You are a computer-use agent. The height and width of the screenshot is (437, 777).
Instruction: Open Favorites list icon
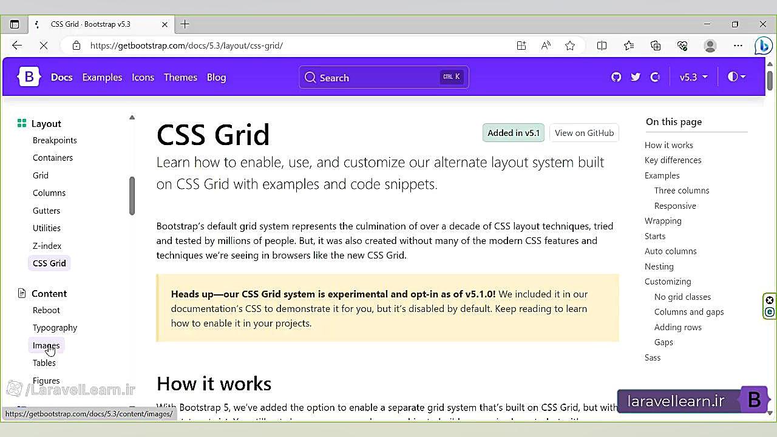(x=629, y=46)
